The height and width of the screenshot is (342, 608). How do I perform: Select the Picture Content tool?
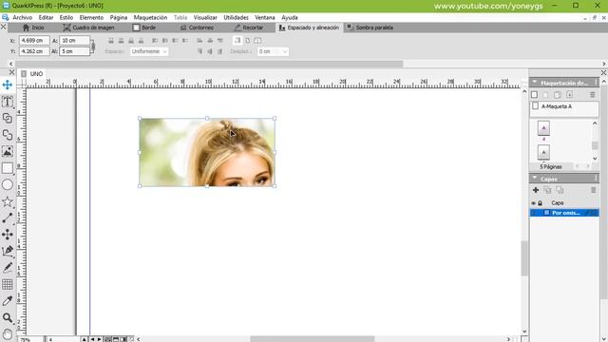point(8,152)
